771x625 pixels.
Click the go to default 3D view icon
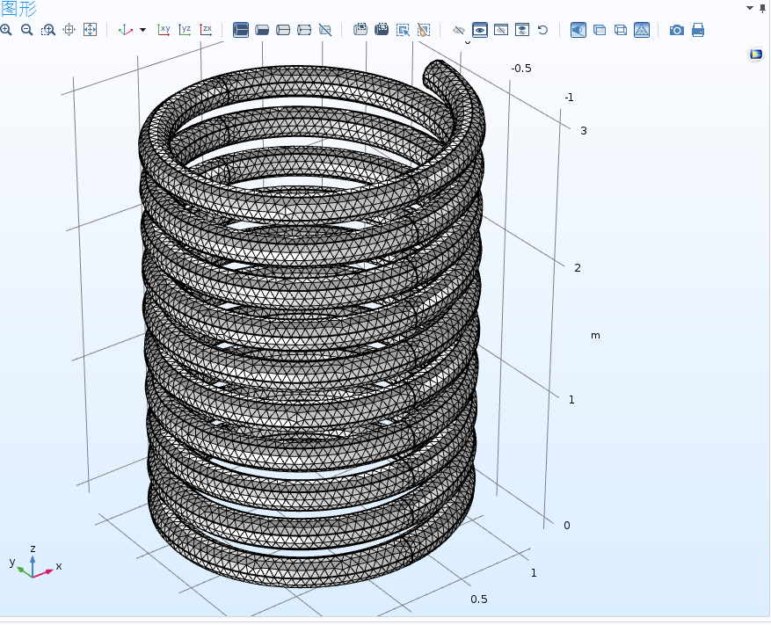[x=126, y=30]
